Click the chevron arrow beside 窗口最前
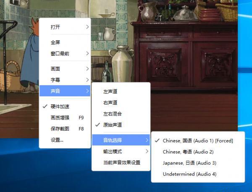Image resolution: width=252 pixels, height=192 pixels. 87,53
